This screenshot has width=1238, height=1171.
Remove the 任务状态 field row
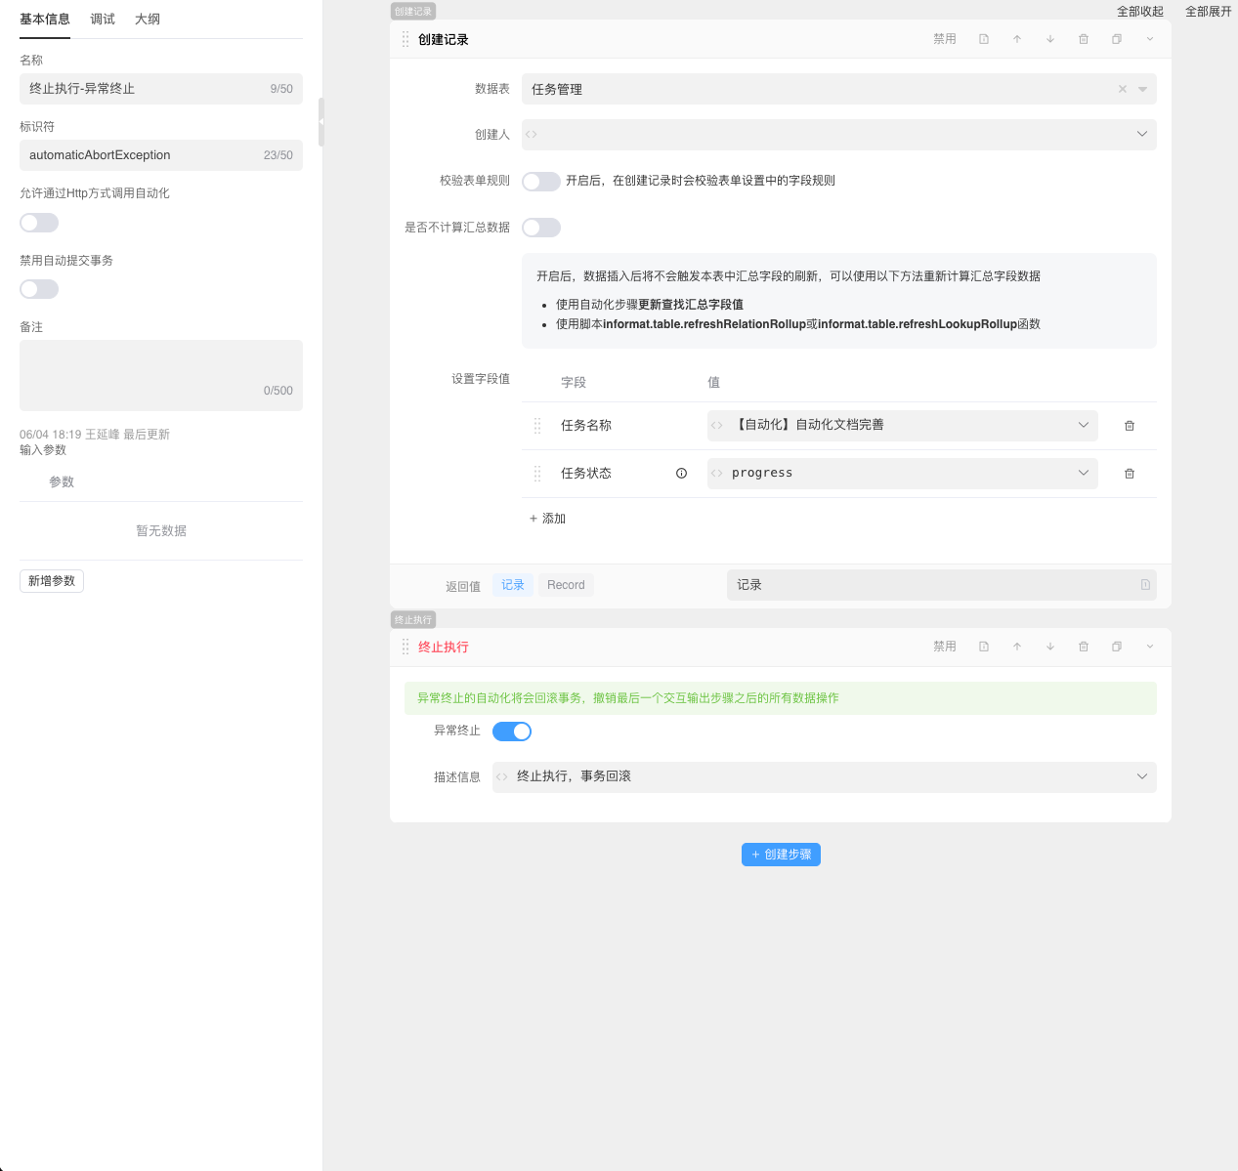[1130, 474]
